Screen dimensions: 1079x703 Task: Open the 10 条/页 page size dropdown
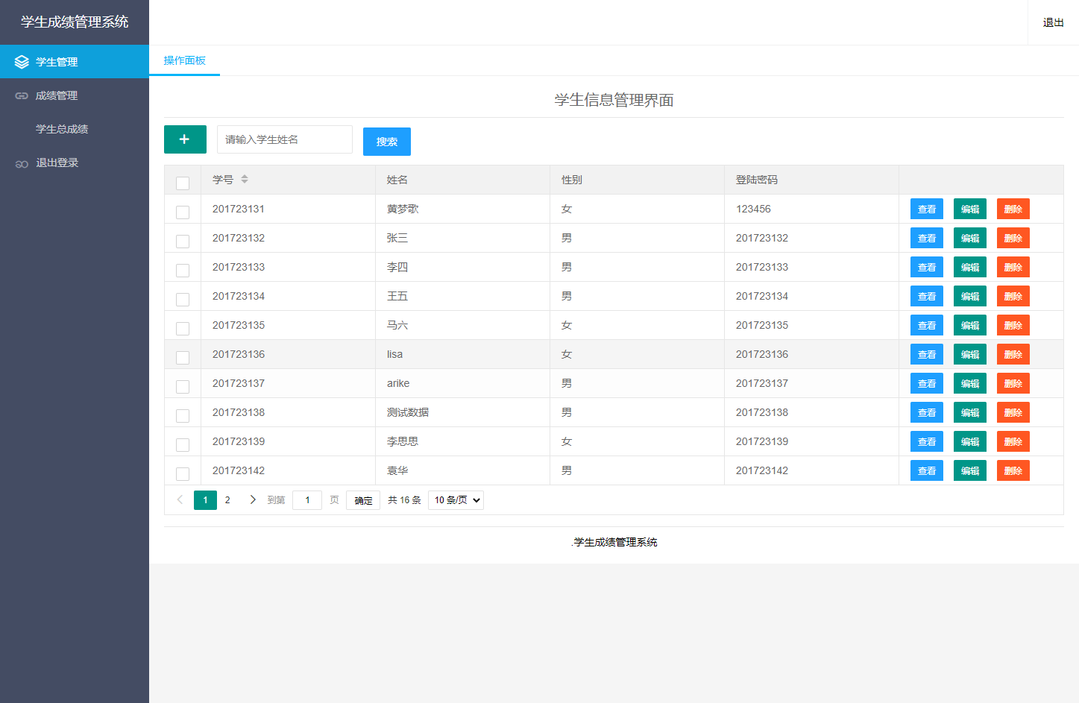click(456, 500)
